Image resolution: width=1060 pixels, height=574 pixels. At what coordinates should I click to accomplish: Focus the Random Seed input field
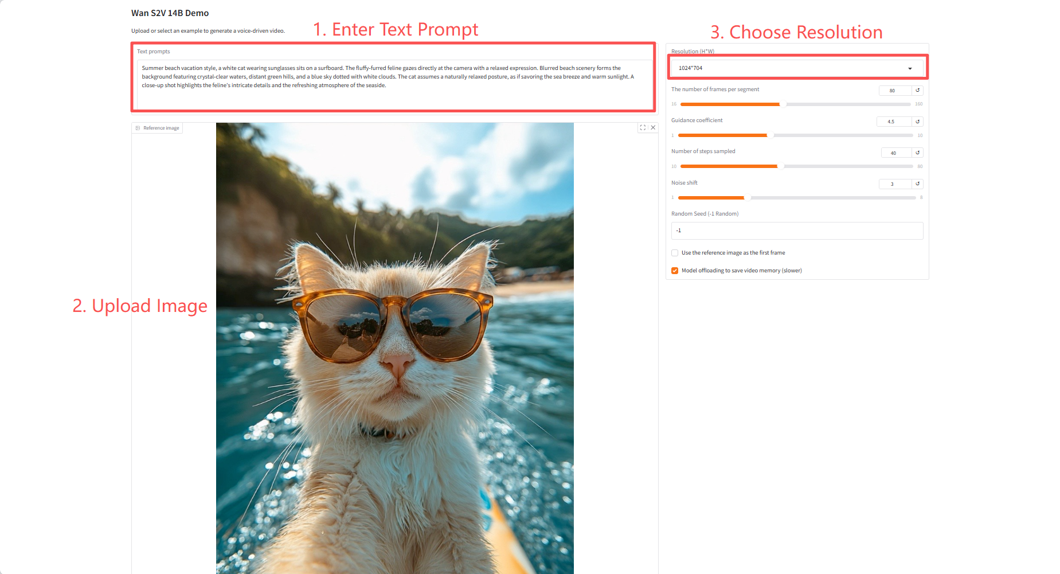click(x=797, y=231)
